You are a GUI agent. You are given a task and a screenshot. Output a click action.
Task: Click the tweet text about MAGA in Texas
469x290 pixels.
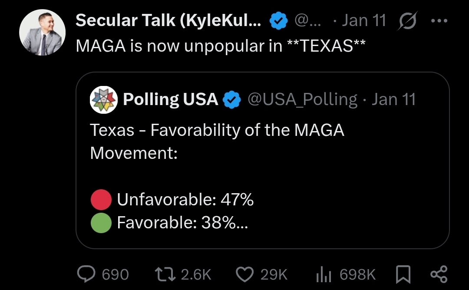[x=220, y=46]
